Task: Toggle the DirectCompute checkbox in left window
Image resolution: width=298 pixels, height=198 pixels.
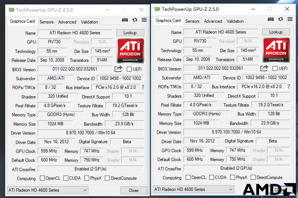Action: tap(107, 178)
